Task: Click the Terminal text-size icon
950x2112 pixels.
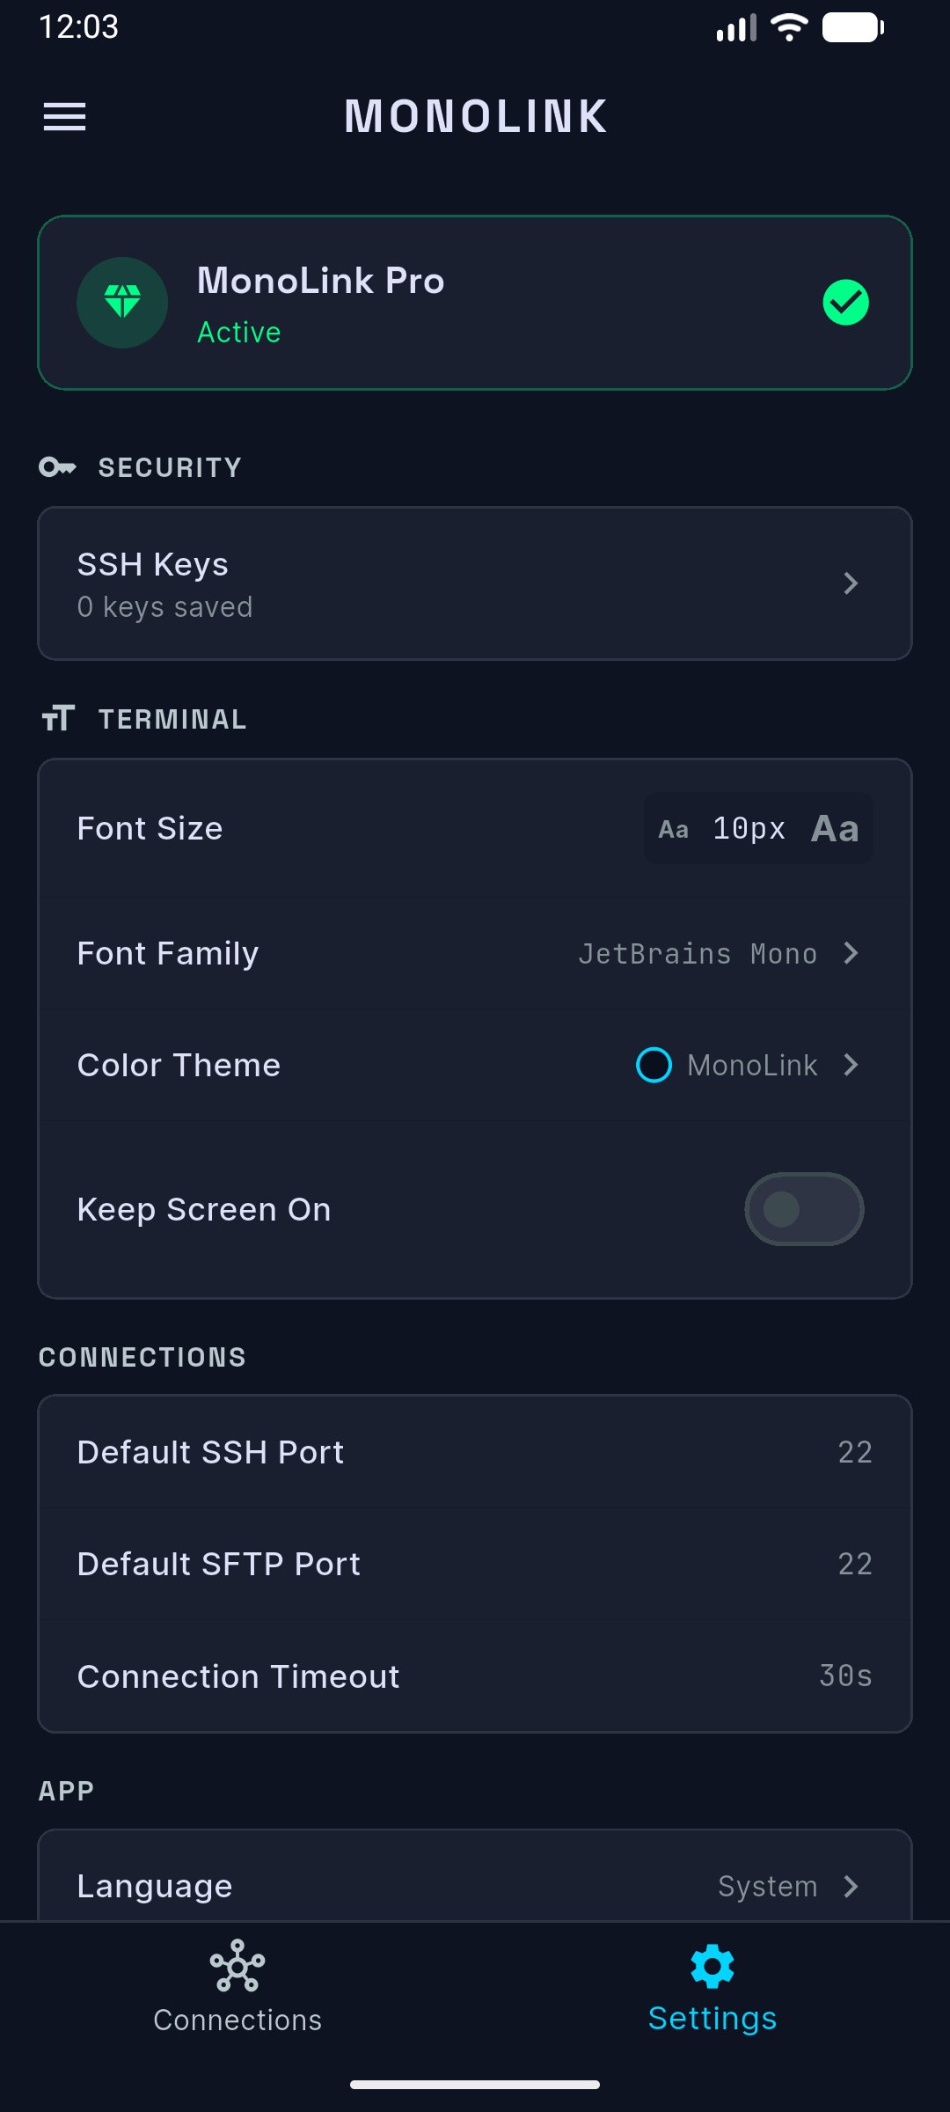Action: tap(58, 718)
